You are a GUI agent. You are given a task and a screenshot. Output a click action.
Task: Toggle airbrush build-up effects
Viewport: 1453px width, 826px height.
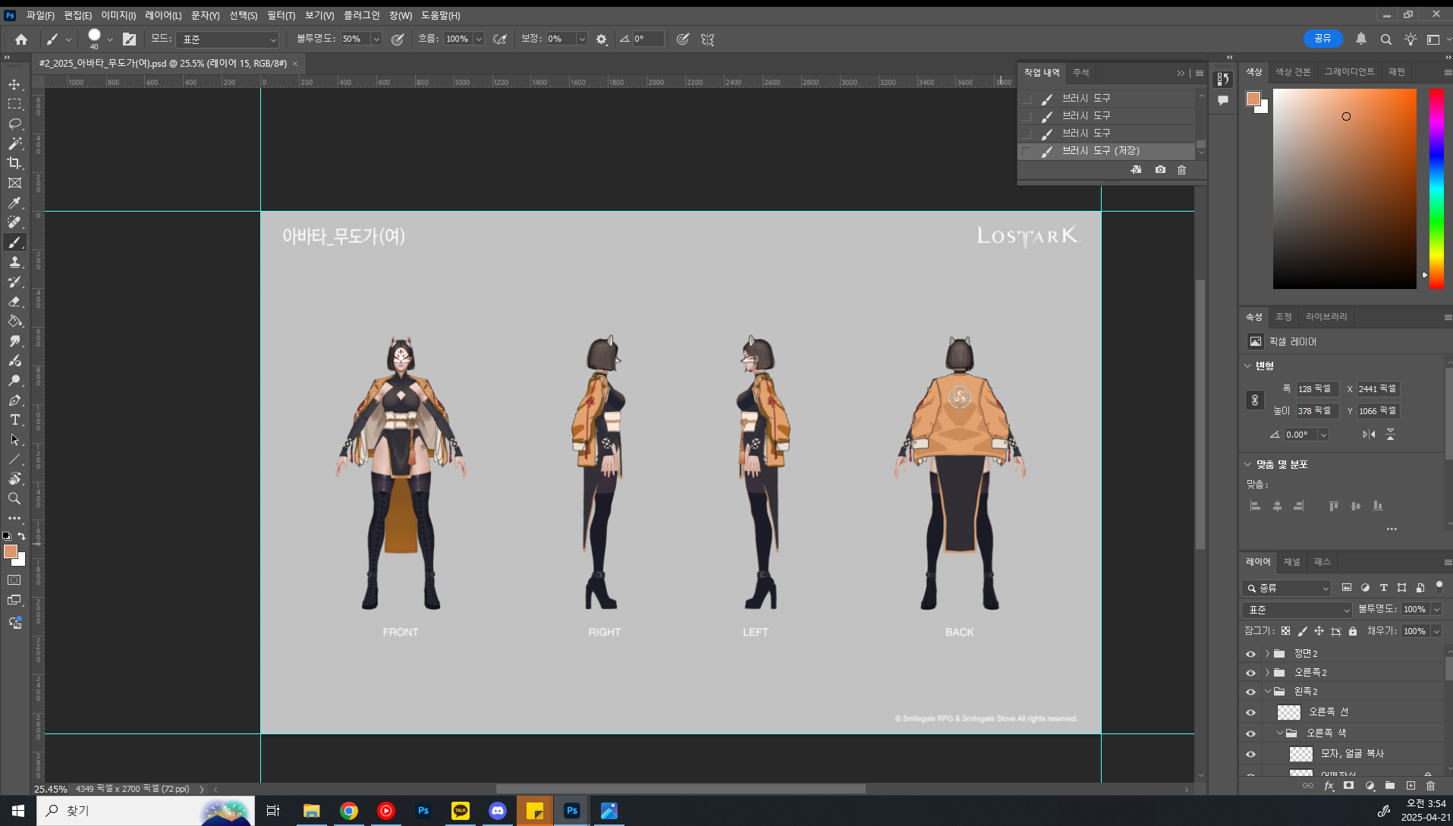500,39
